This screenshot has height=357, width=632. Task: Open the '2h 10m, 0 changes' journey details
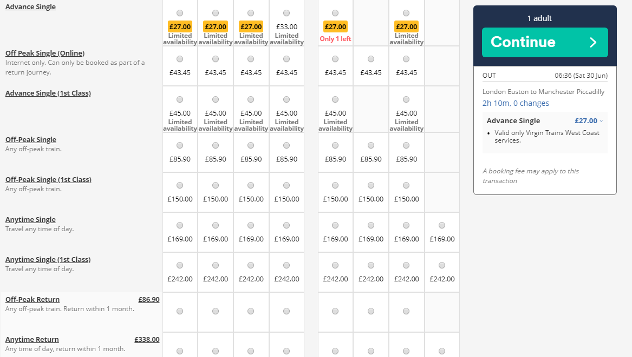pos(516,103)
